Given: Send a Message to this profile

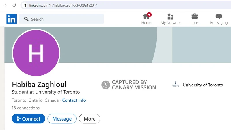Looking at the screenshot, I should pyautogui.click(x=62, y=118).
